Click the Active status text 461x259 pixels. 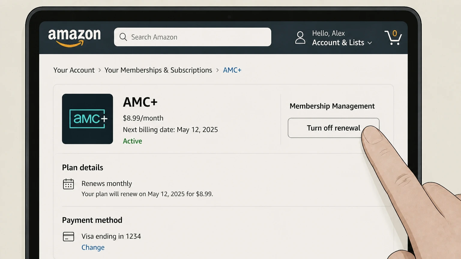pos(132,141)
